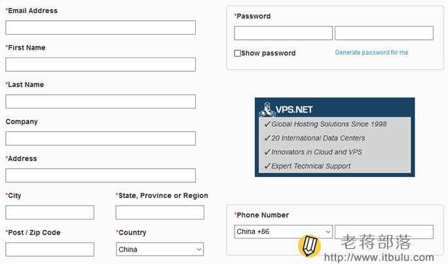This screenshot has width=448, height=264.
Task: Focus the Address text field
Action: point(101,176)
